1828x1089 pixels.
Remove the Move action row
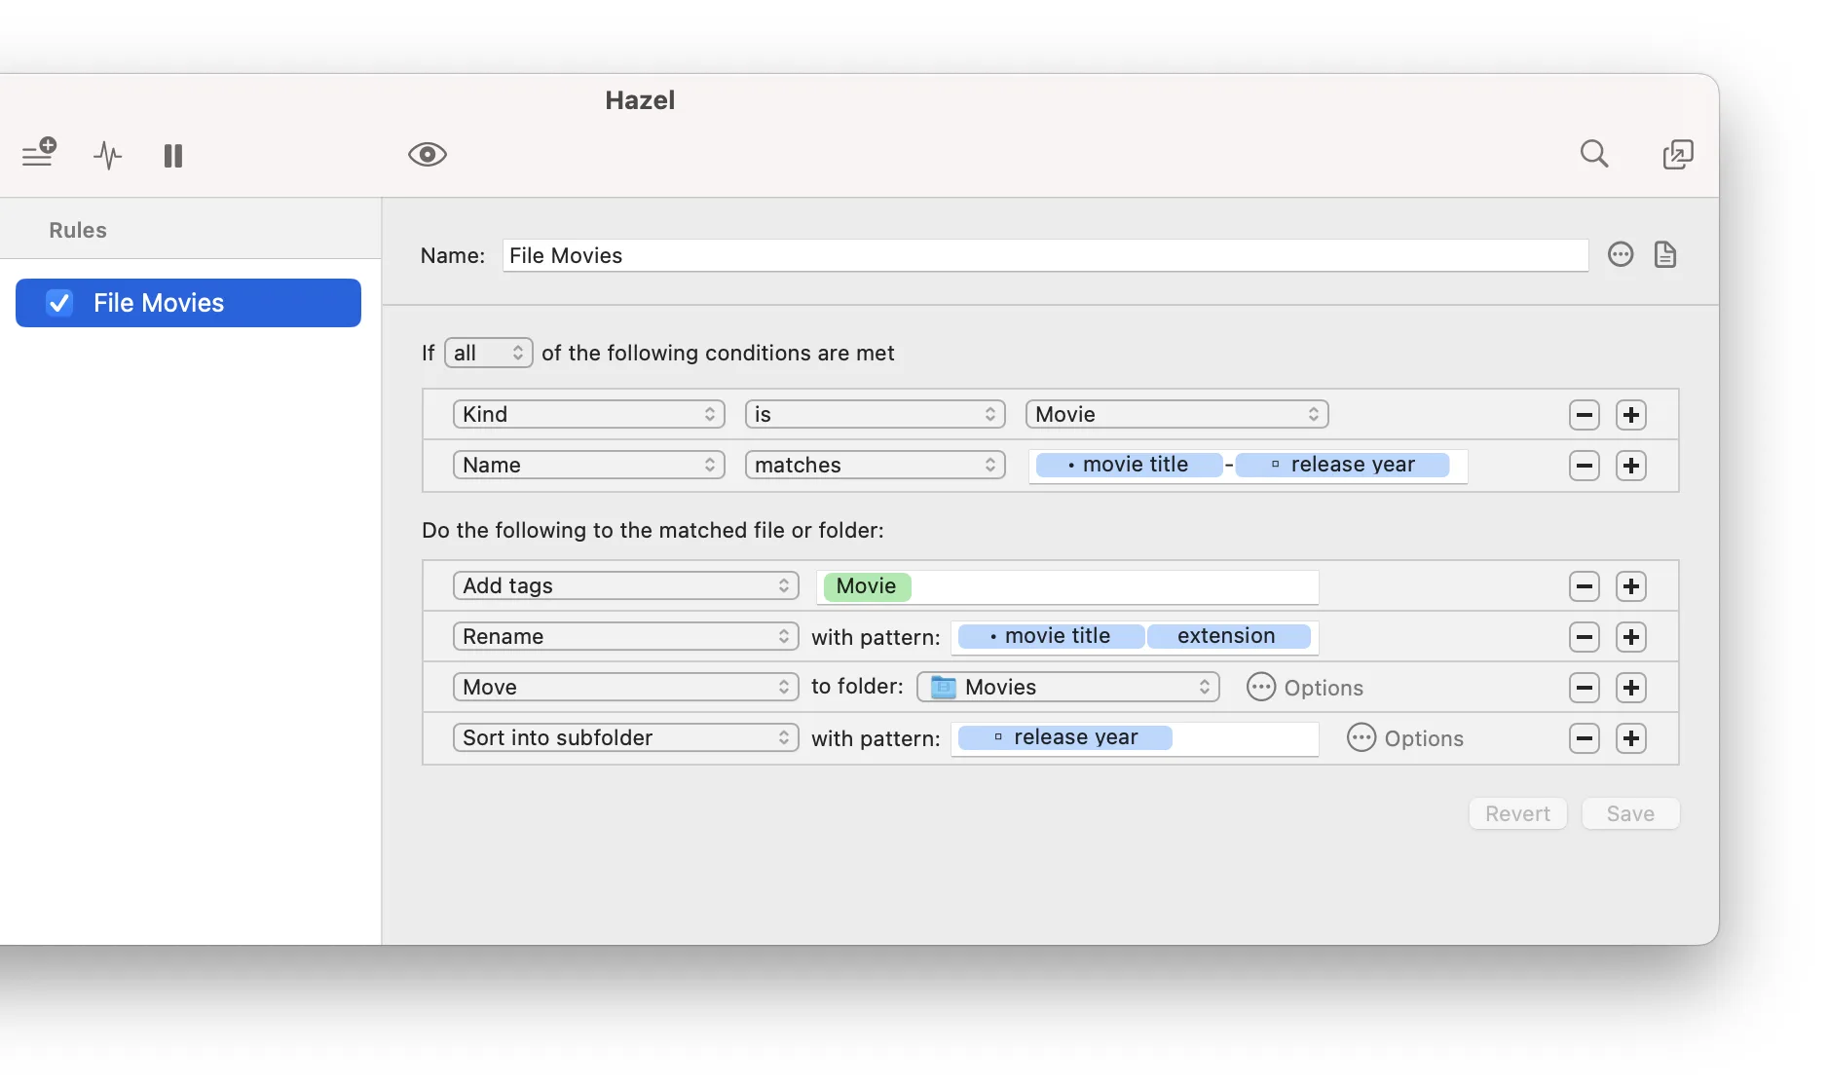(1584, 688)
